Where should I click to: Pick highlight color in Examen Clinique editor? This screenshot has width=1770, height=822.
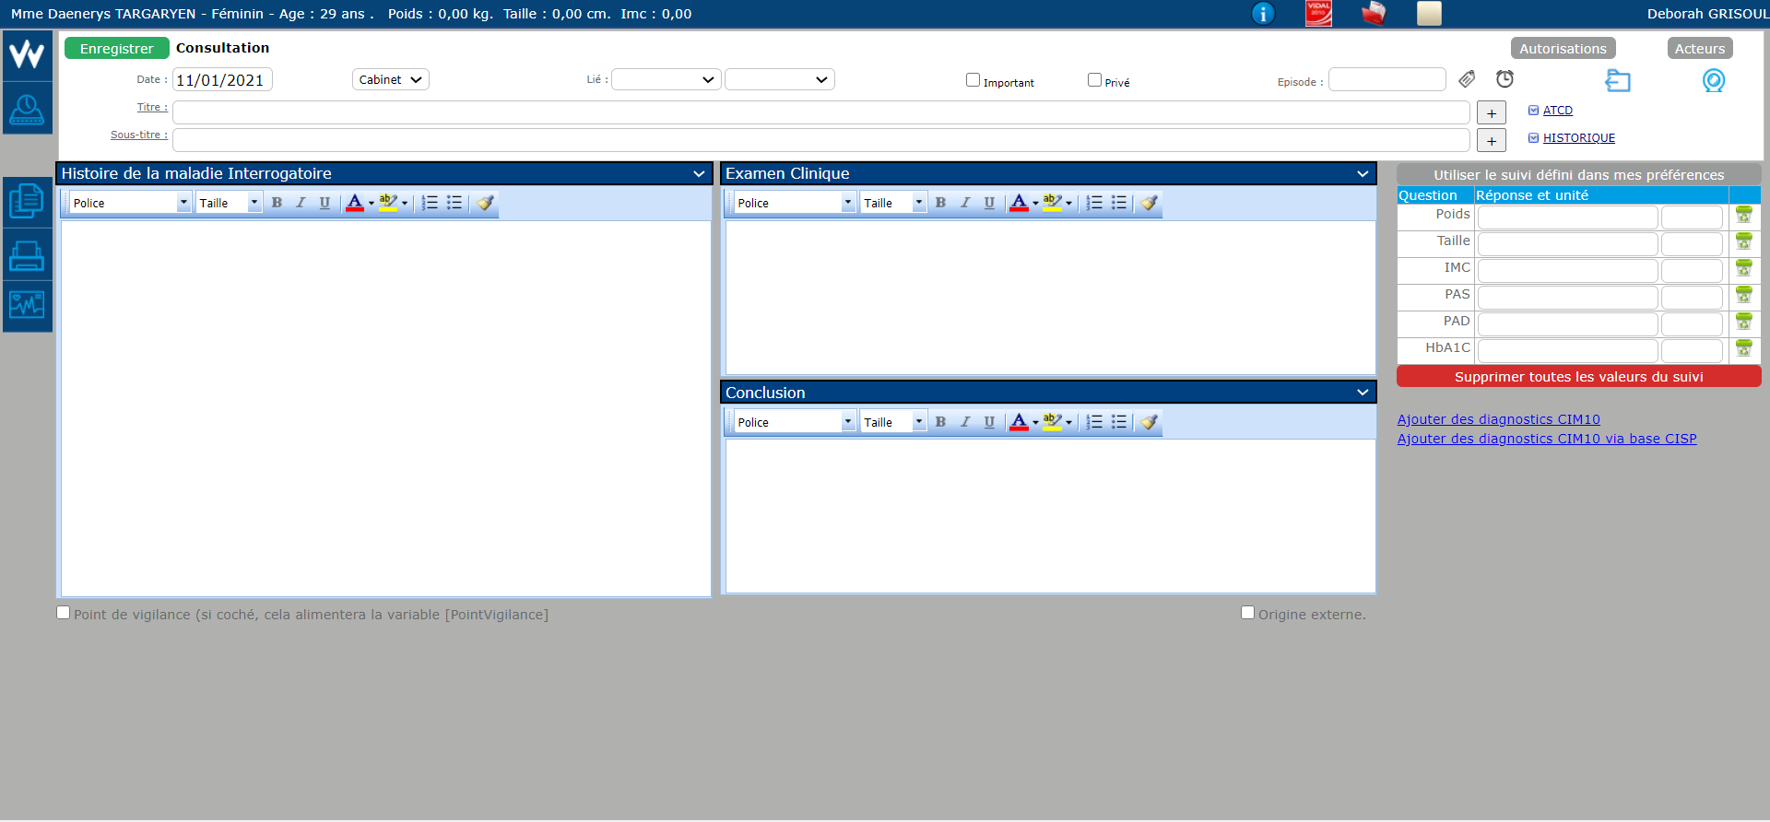click(x=1053, y=203)
